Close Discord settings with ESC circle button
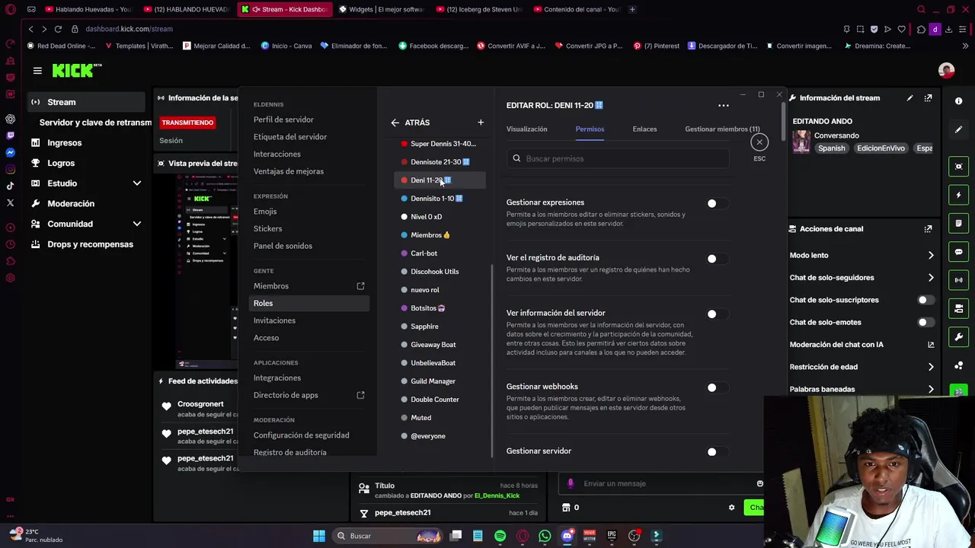The height and width of the screenshot is (548, 975). tap(759, 142)
